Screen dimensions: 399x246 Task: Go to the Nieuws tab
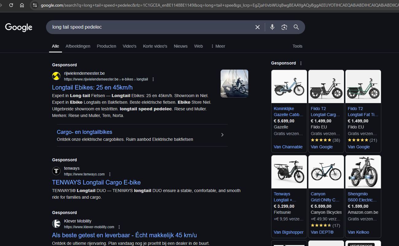pyautogui.click(x=180, y=46)
